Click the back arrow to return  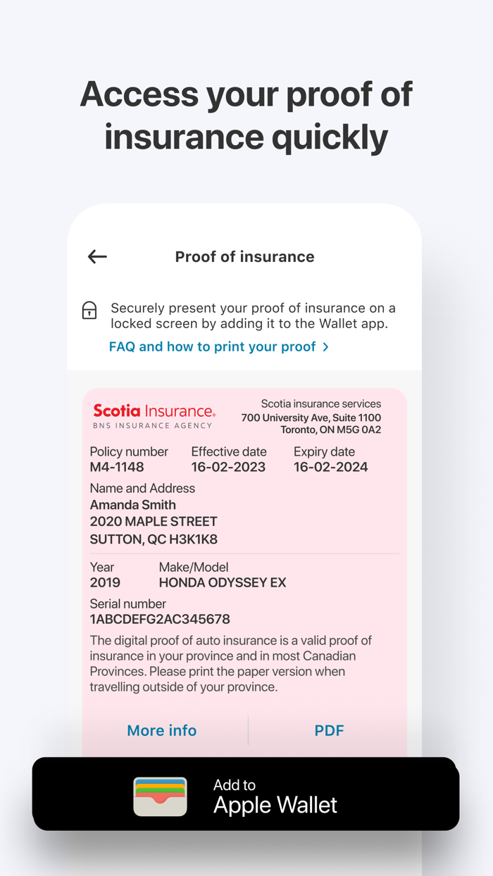(x=96, y=256)
